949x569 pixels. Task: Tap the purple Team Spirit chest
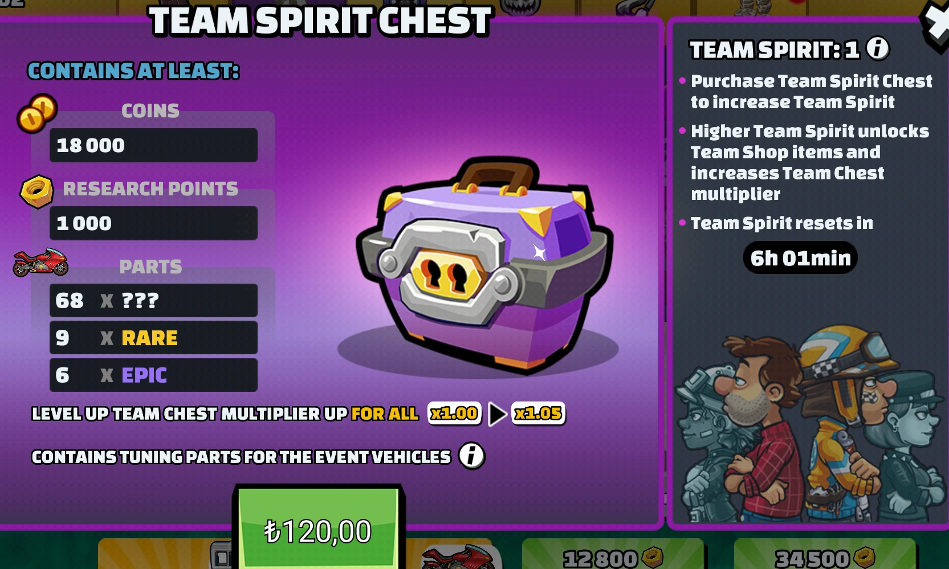pos(483,265)
